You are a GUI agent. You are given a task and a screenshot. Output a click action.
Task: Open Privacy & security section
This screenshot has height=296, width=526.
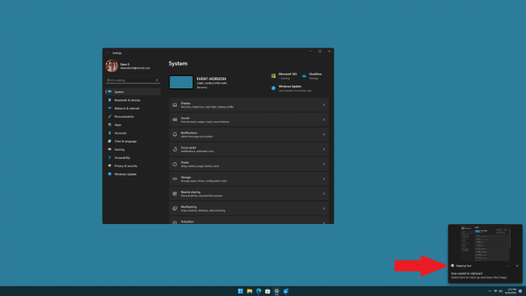(x=125, y=166)
